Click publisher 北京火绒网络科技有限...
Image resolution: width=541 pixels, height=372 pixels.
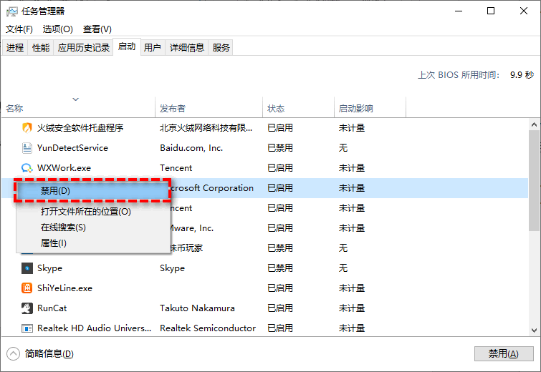[x=206, y=128]
